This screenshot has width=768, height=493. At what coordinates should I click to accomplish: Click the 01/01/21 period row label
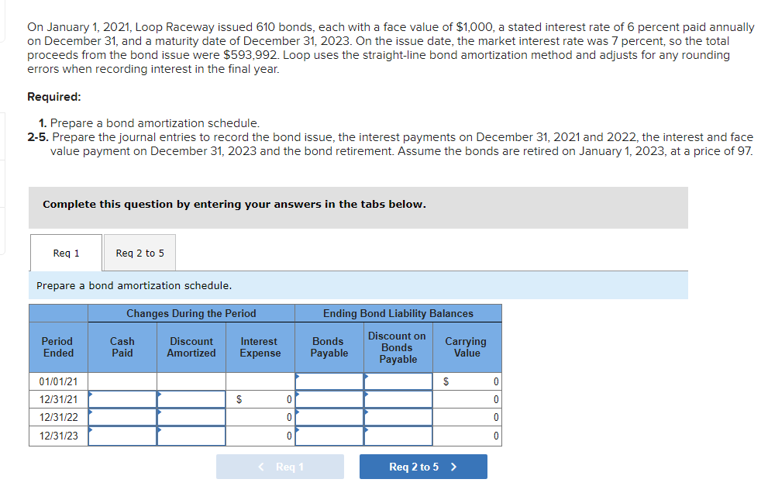[58, 381]
